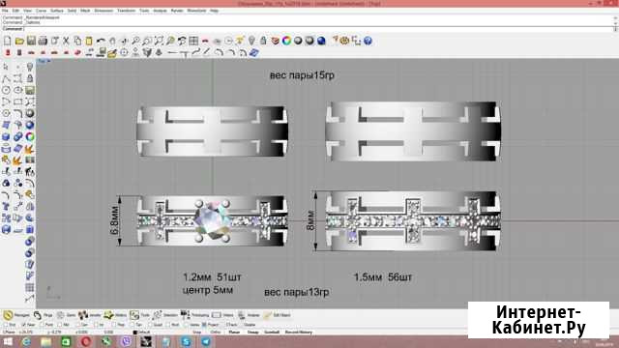Viewport: 619px width, 348px height.
Task: Open a file using the folder icon
Action: [x=19, y=41]
